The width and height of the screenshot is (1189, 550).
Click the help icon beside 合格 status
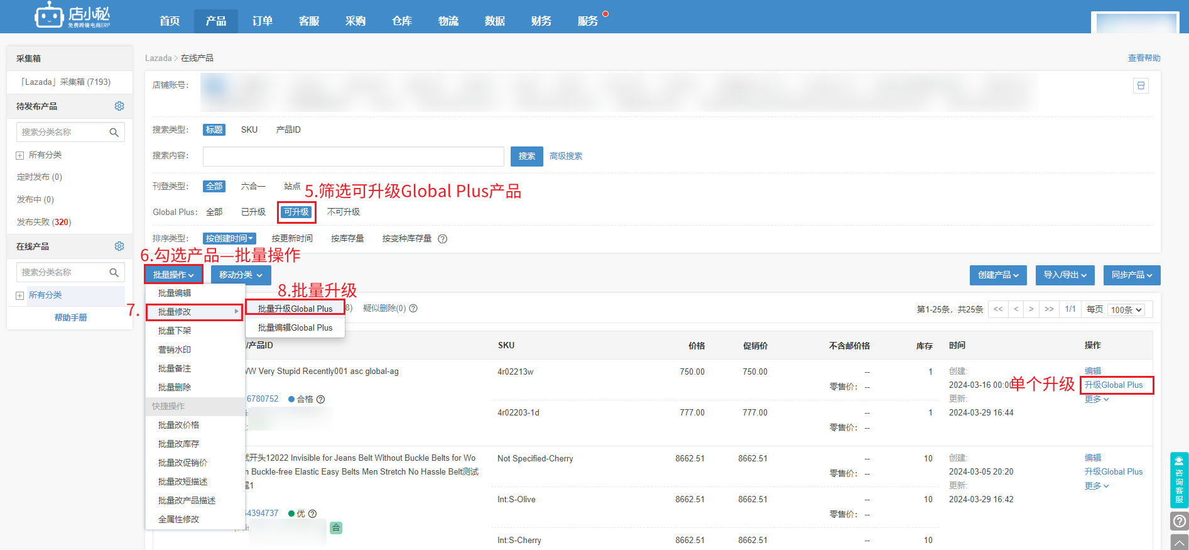[x=320, y=399]
